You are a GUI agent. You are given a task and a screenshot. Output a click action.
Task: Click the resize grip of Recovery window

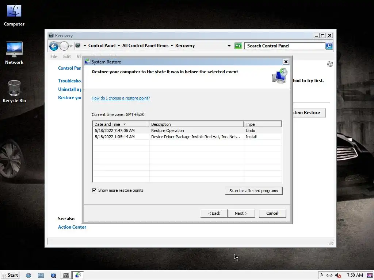pos(331,242)
